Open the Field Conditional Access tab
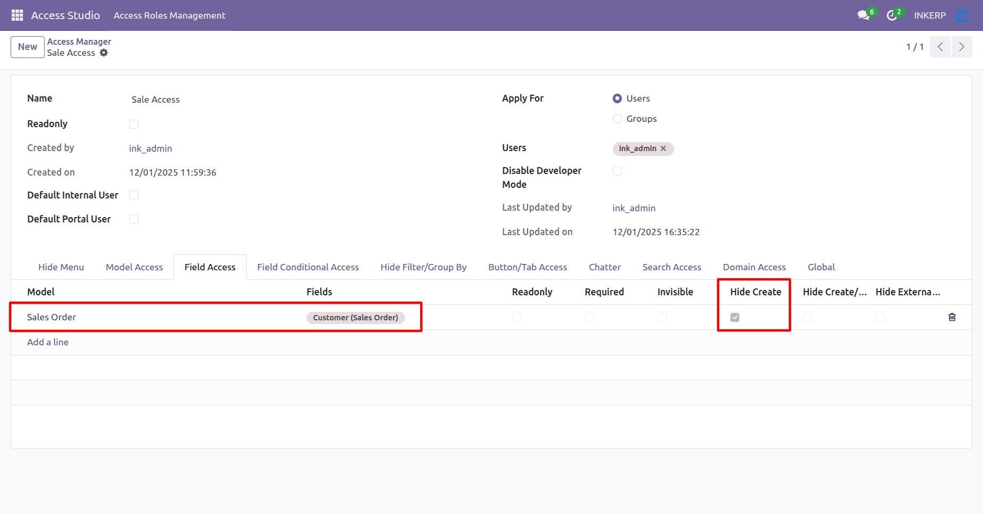The image size is (983, 514). [308, 267]
